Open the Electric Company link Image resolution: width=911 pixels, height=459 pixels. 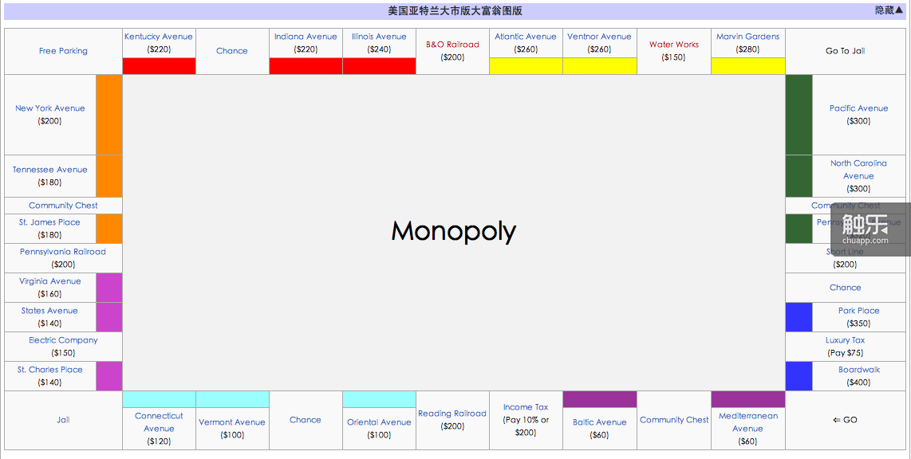coord(63,340)
